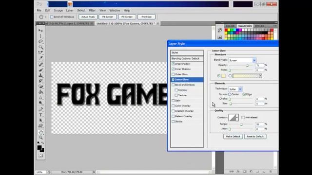The width and height of the screenshot is (312, 175).
Task: Select the Pen tool
Action: point(40,109)
